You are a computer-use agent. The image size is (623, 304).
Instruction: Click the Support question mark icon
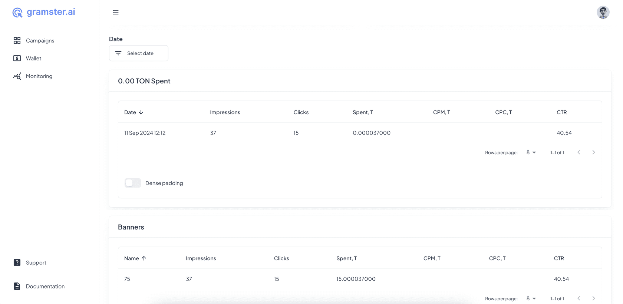(17, 262)
